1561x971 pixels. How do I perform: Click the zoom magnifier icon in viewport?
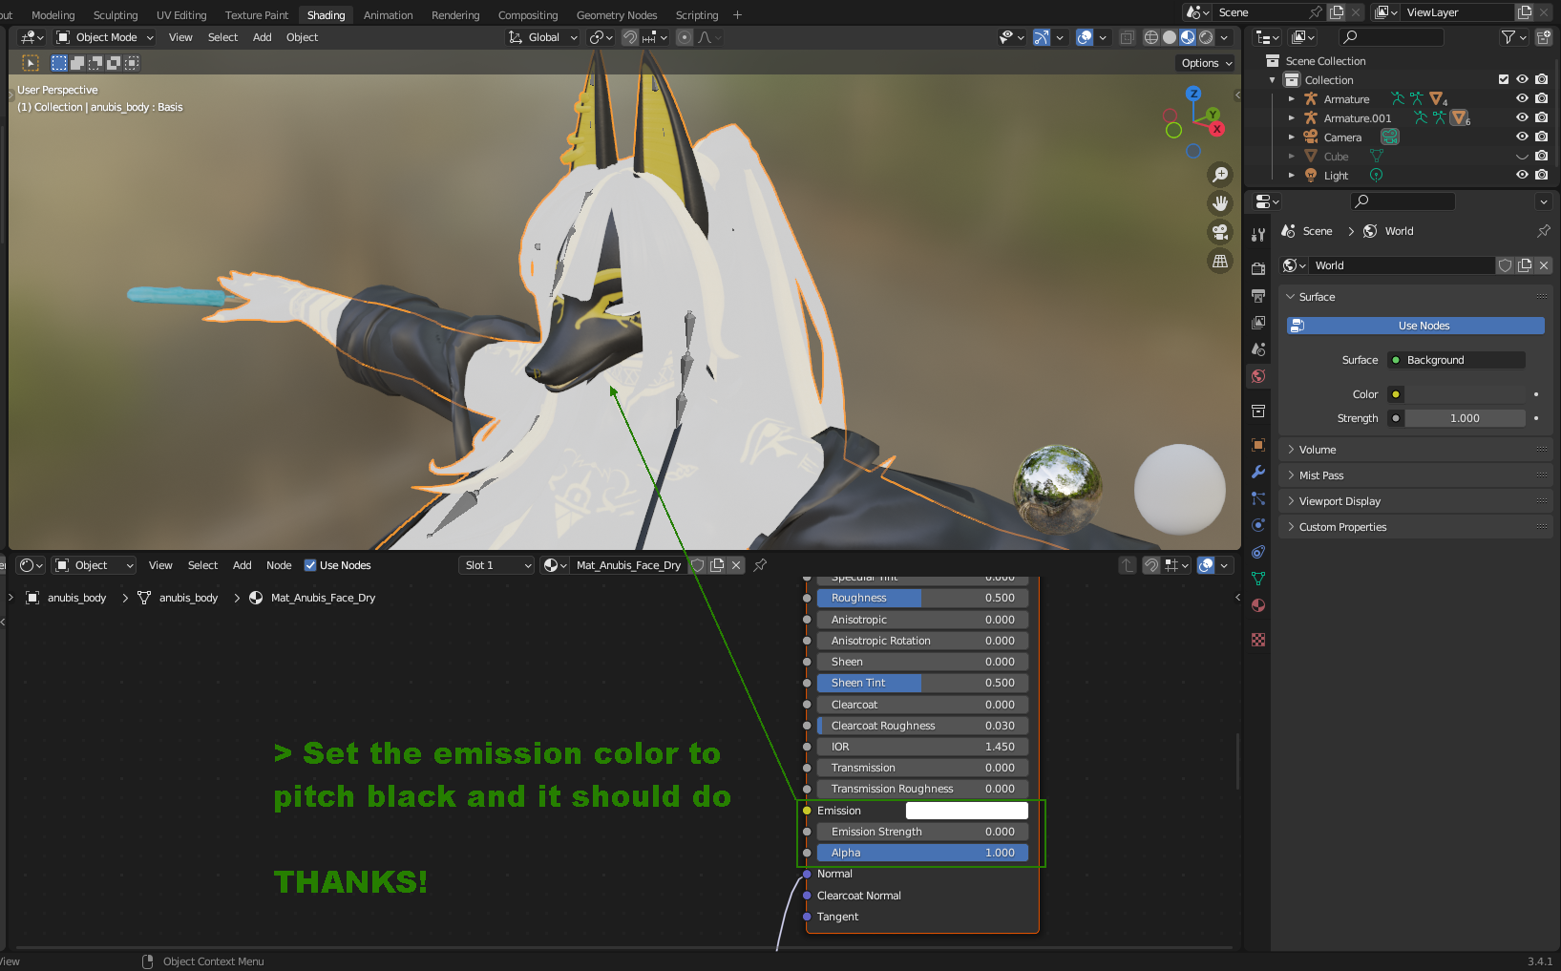(x=1220, y=175)
